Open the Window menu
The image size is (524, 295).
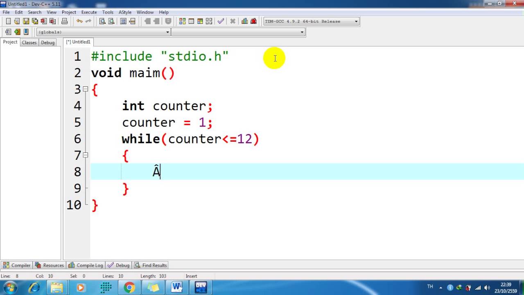pyautogui.click(x=145, y=12)
